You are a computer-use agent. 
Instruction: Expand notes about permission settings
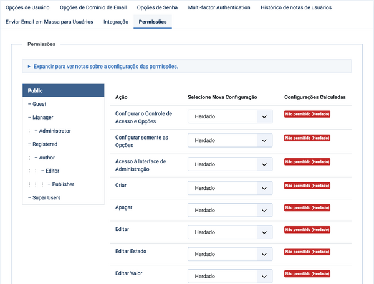coord(106,66)
